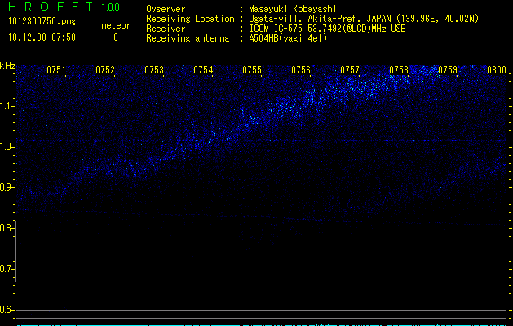Click the A504HB(yagi 4el) antenna text
Image resolution: width=513 pixels, height=326 pixels.
[x=288, y=38]
